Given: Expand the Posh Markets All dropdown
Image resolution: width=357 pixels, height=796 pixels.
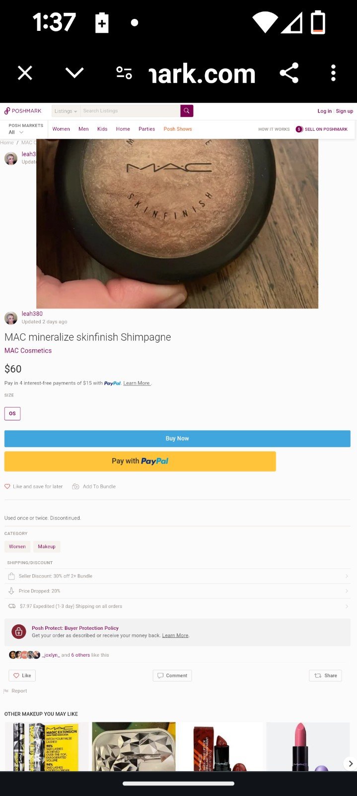Looking at the screenshot, I should (x=16, y=132).
